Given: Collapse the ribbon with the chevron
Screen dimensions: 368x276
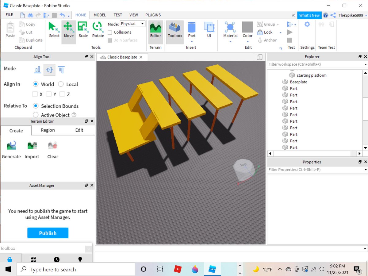Looking at the screenshot, I should pos(293,15).
